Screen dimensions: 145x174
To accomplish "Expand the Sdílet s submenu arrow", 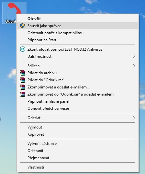I will (134, 66).
